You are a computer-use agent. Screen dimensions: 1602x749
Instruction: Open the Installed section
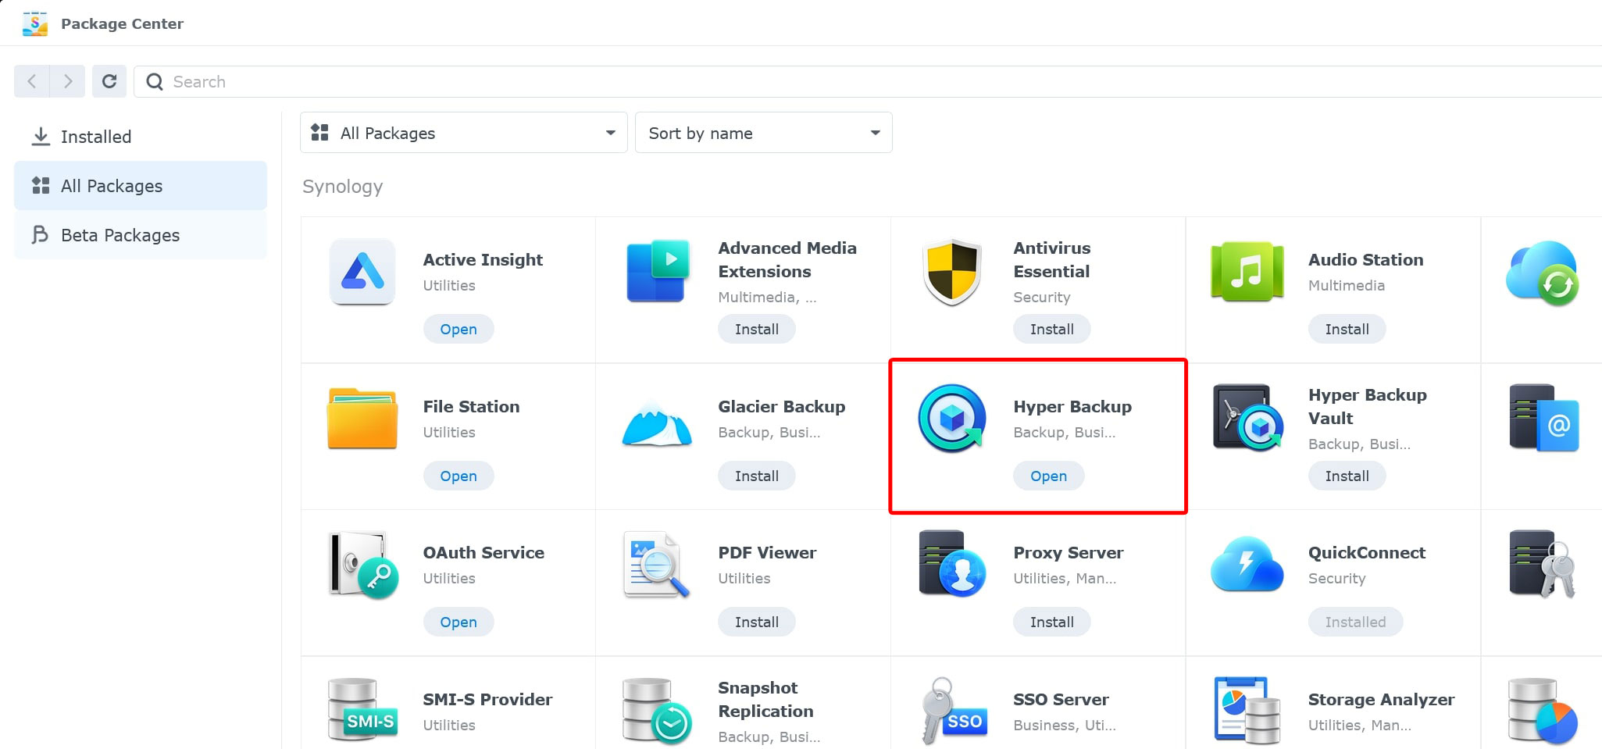tap(141, 137)
